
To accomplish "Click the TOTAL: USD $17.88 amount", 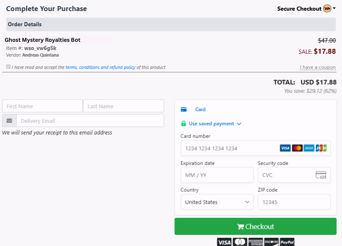I will coord(305,82).
